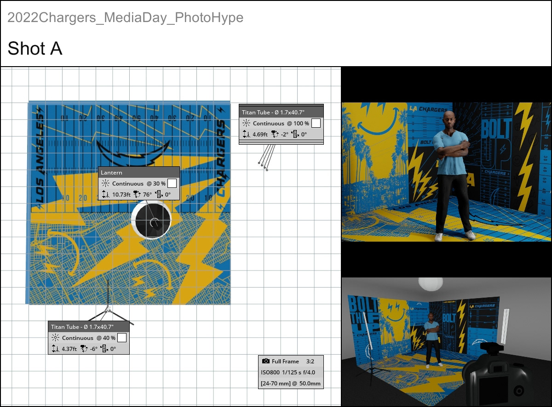Click height icon beside 4.69ft

(246, 135)
